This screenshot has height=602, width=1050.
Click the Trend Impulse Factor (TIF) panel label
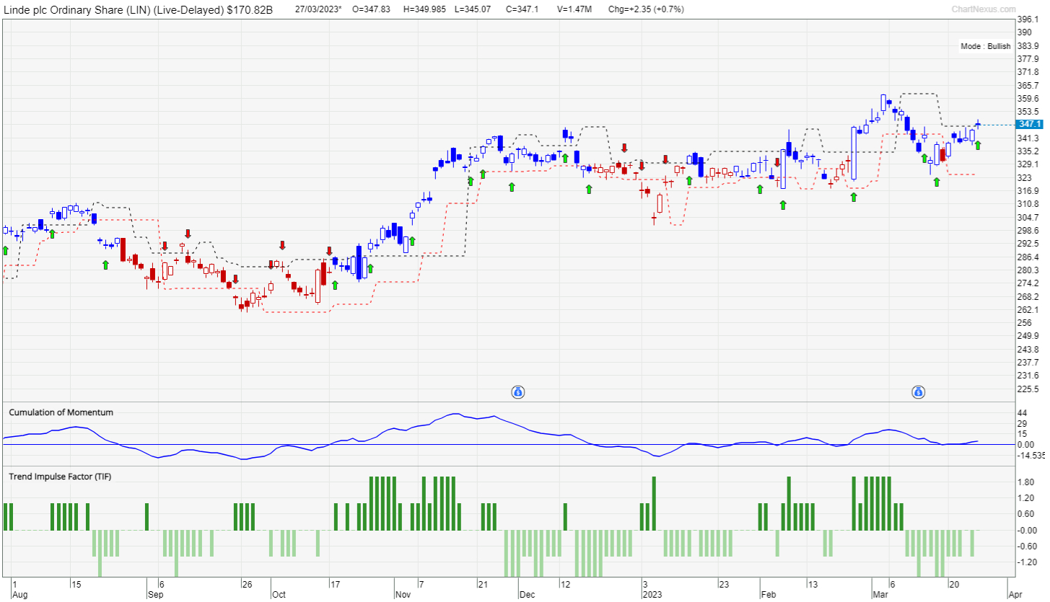click(x=60, y=477)
